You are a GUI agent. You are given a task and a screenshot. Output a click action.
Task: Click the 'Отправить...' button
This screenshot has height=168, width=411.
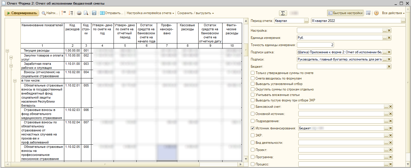point(112,13)
